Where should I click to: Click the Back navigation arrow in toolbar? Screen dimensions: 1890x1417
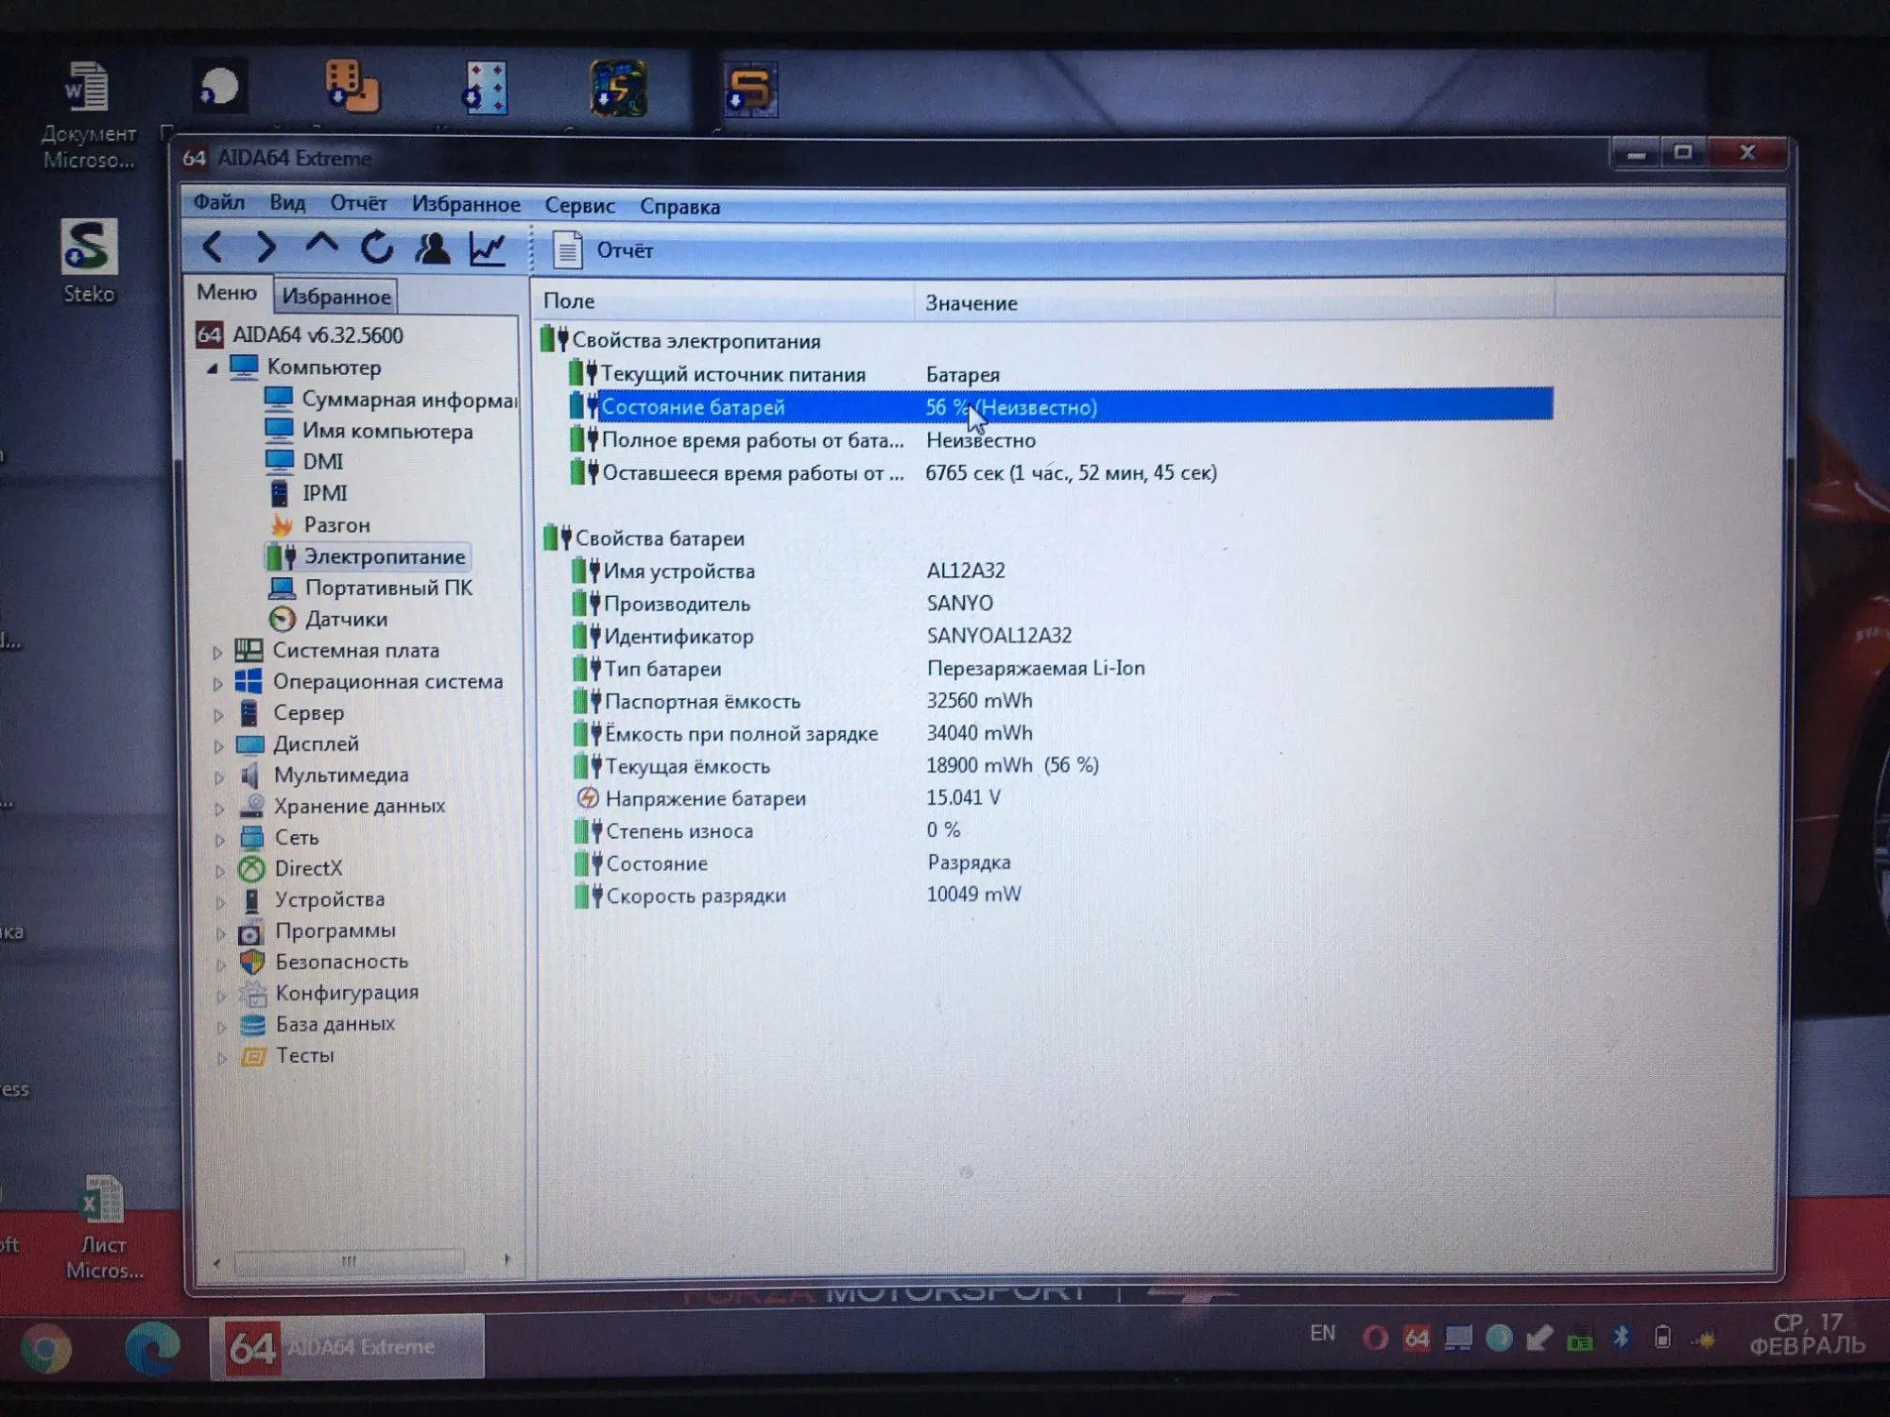click(x=213, y=248)
